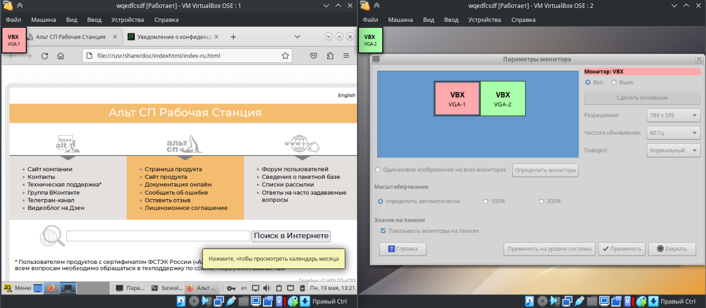Viewport: 706px width, 308px height.
Task: Open the Поворот dropdown showing Нормальный
Action: coord(673,150)
